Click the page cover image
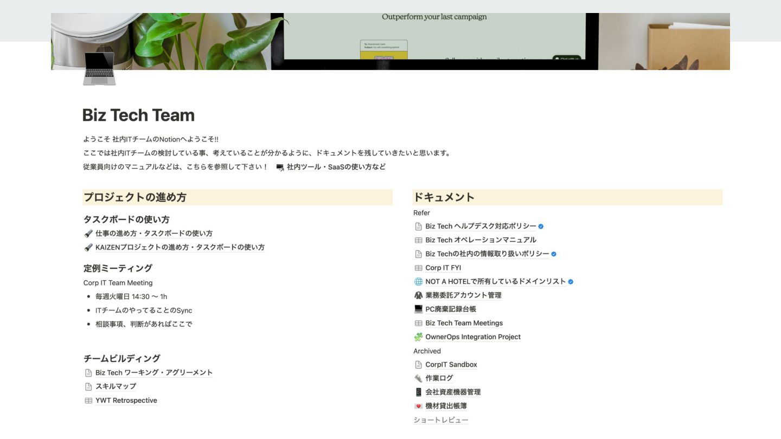The height and width of the screenshot is (439, 781). (x=390, y=41)
